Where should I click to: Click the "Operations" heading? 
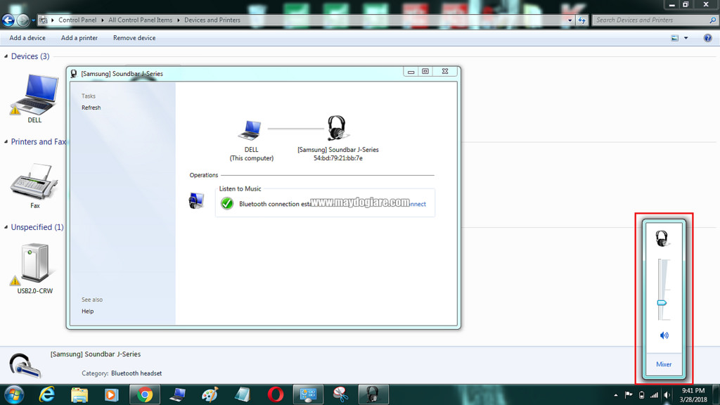tap(204, 175)
